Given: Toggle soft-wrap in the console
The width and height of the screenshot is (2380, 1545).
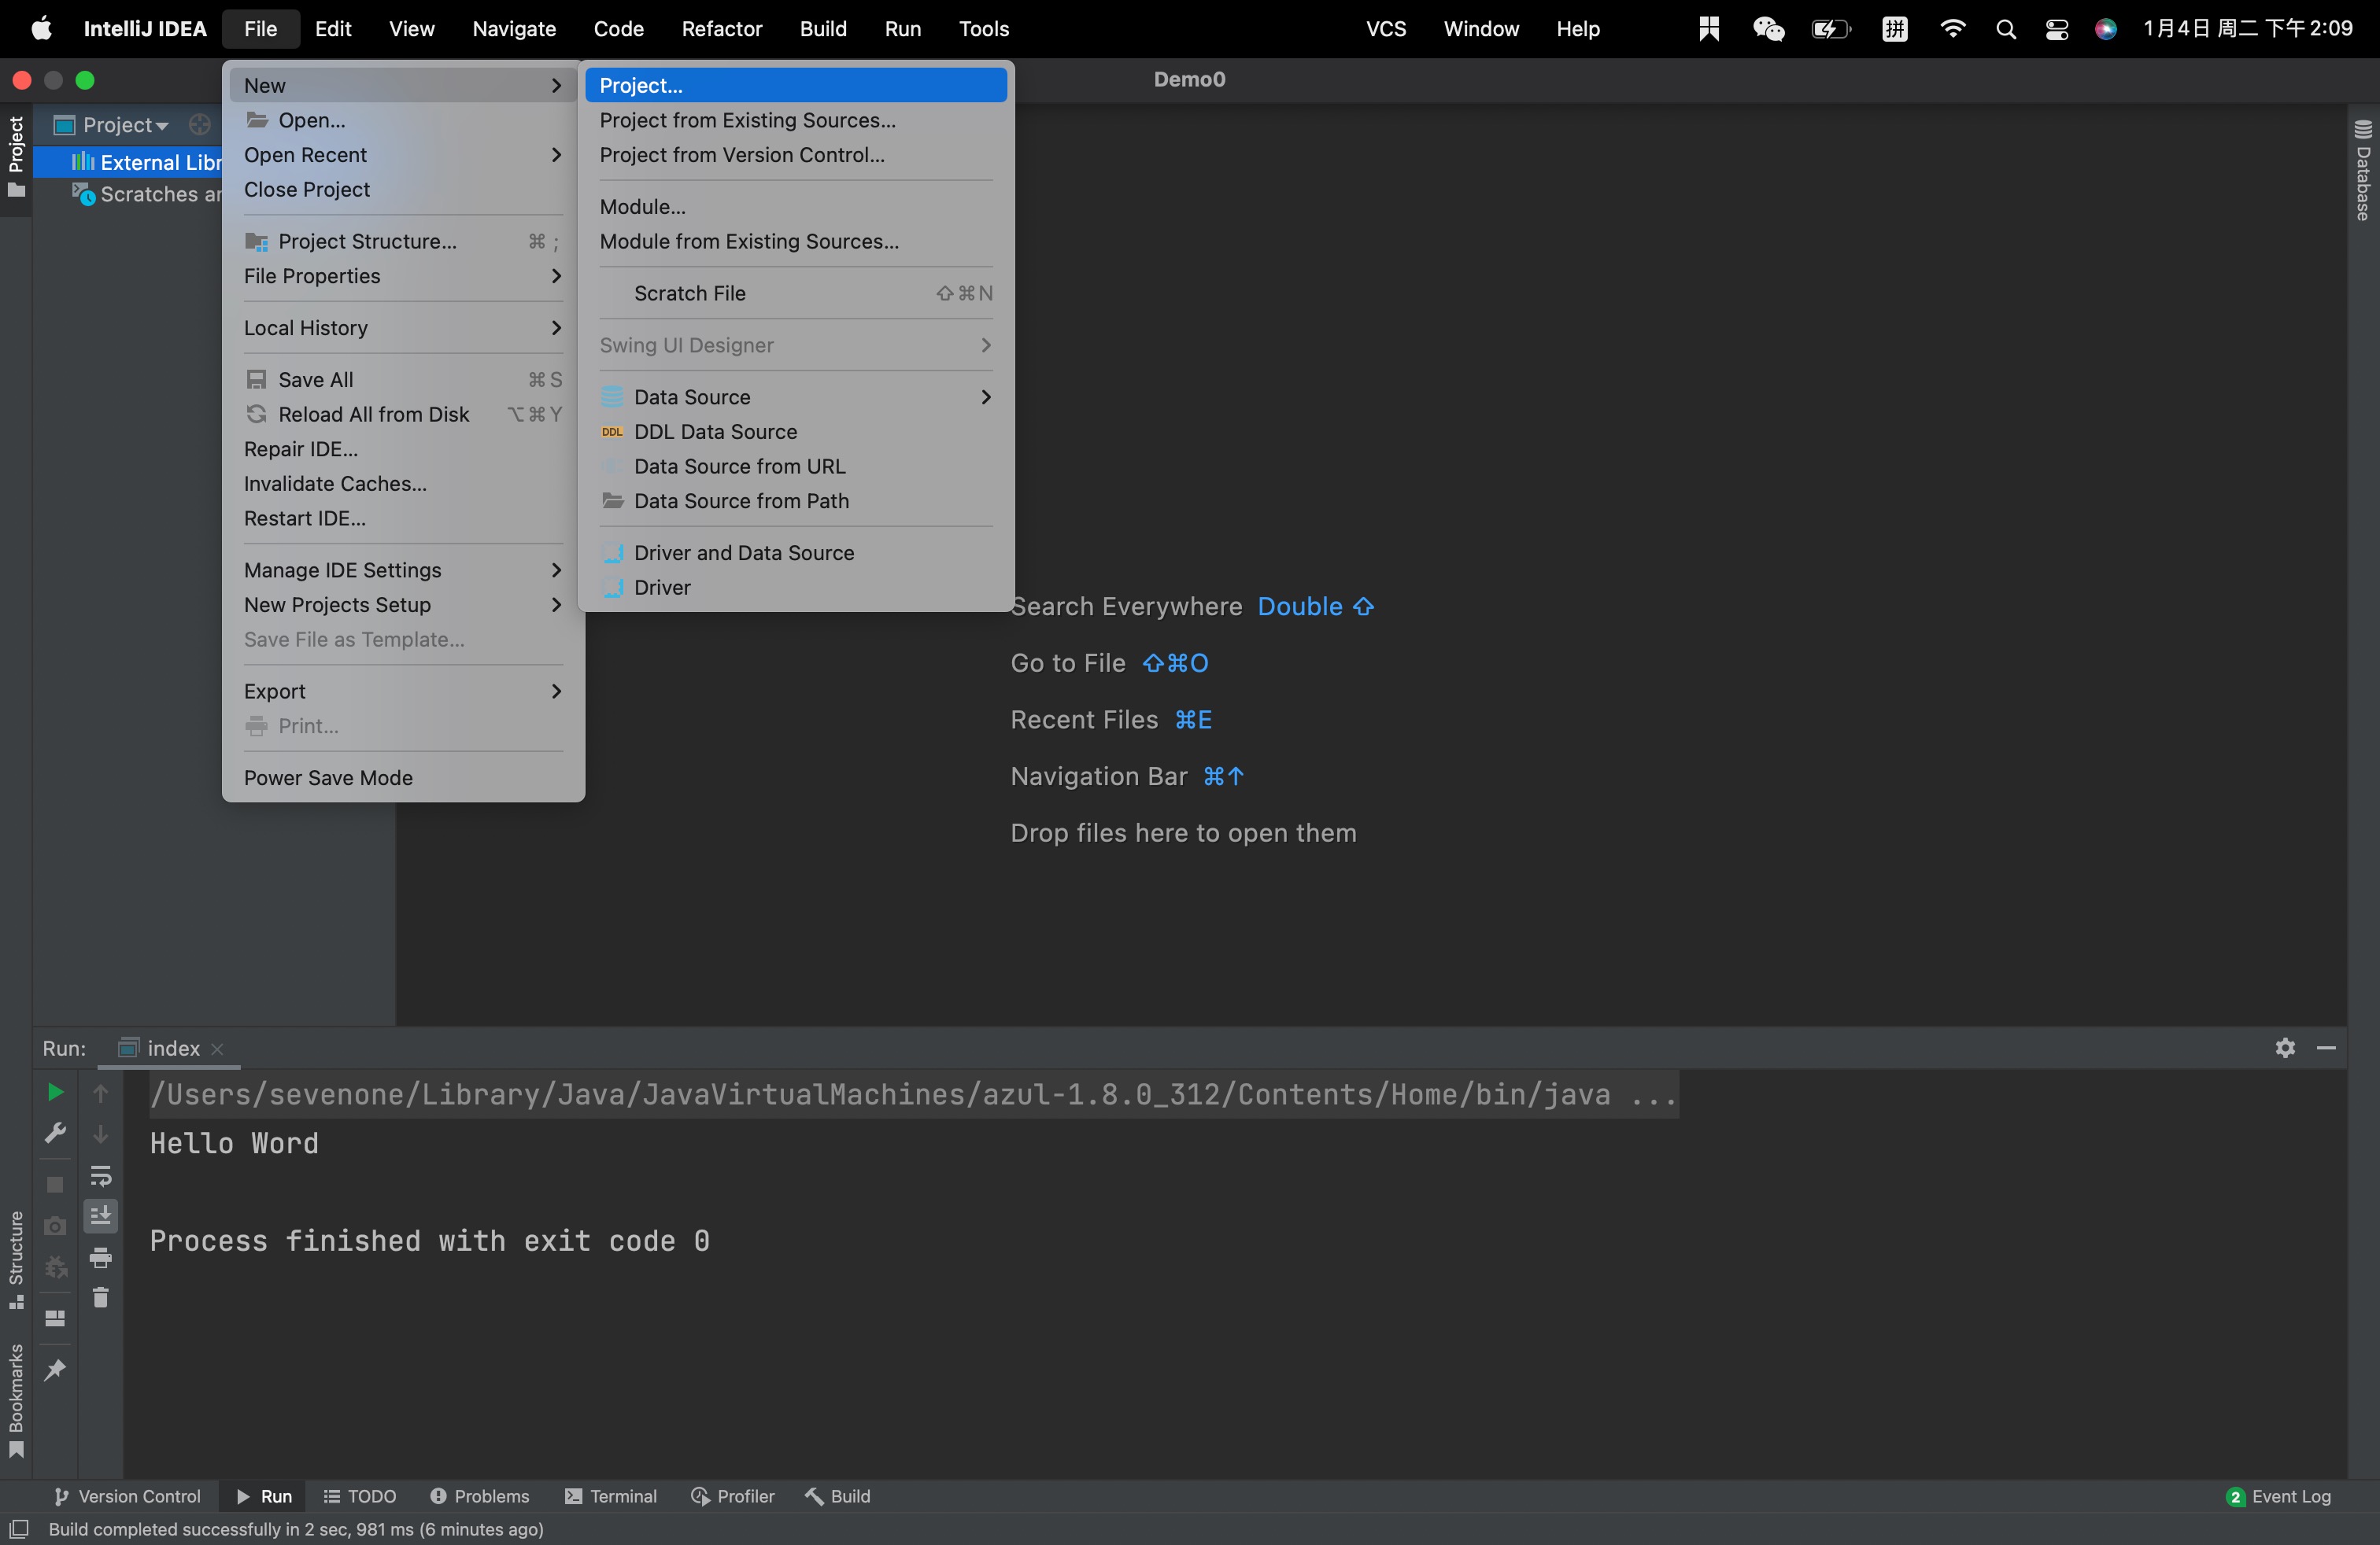Looking at the screenshot, I should [x=101, y=1175].
